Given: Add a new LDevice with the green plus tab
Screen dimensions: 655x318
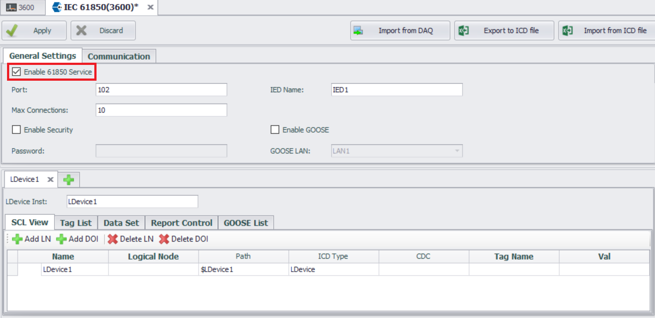Looking at the screenshot, I should pyautogui.click(x=68, y=179).
